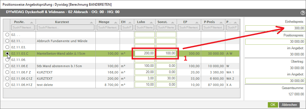
Task: Click the Abbrechen button
Action: pyautogui.click(x=289, y=105)
